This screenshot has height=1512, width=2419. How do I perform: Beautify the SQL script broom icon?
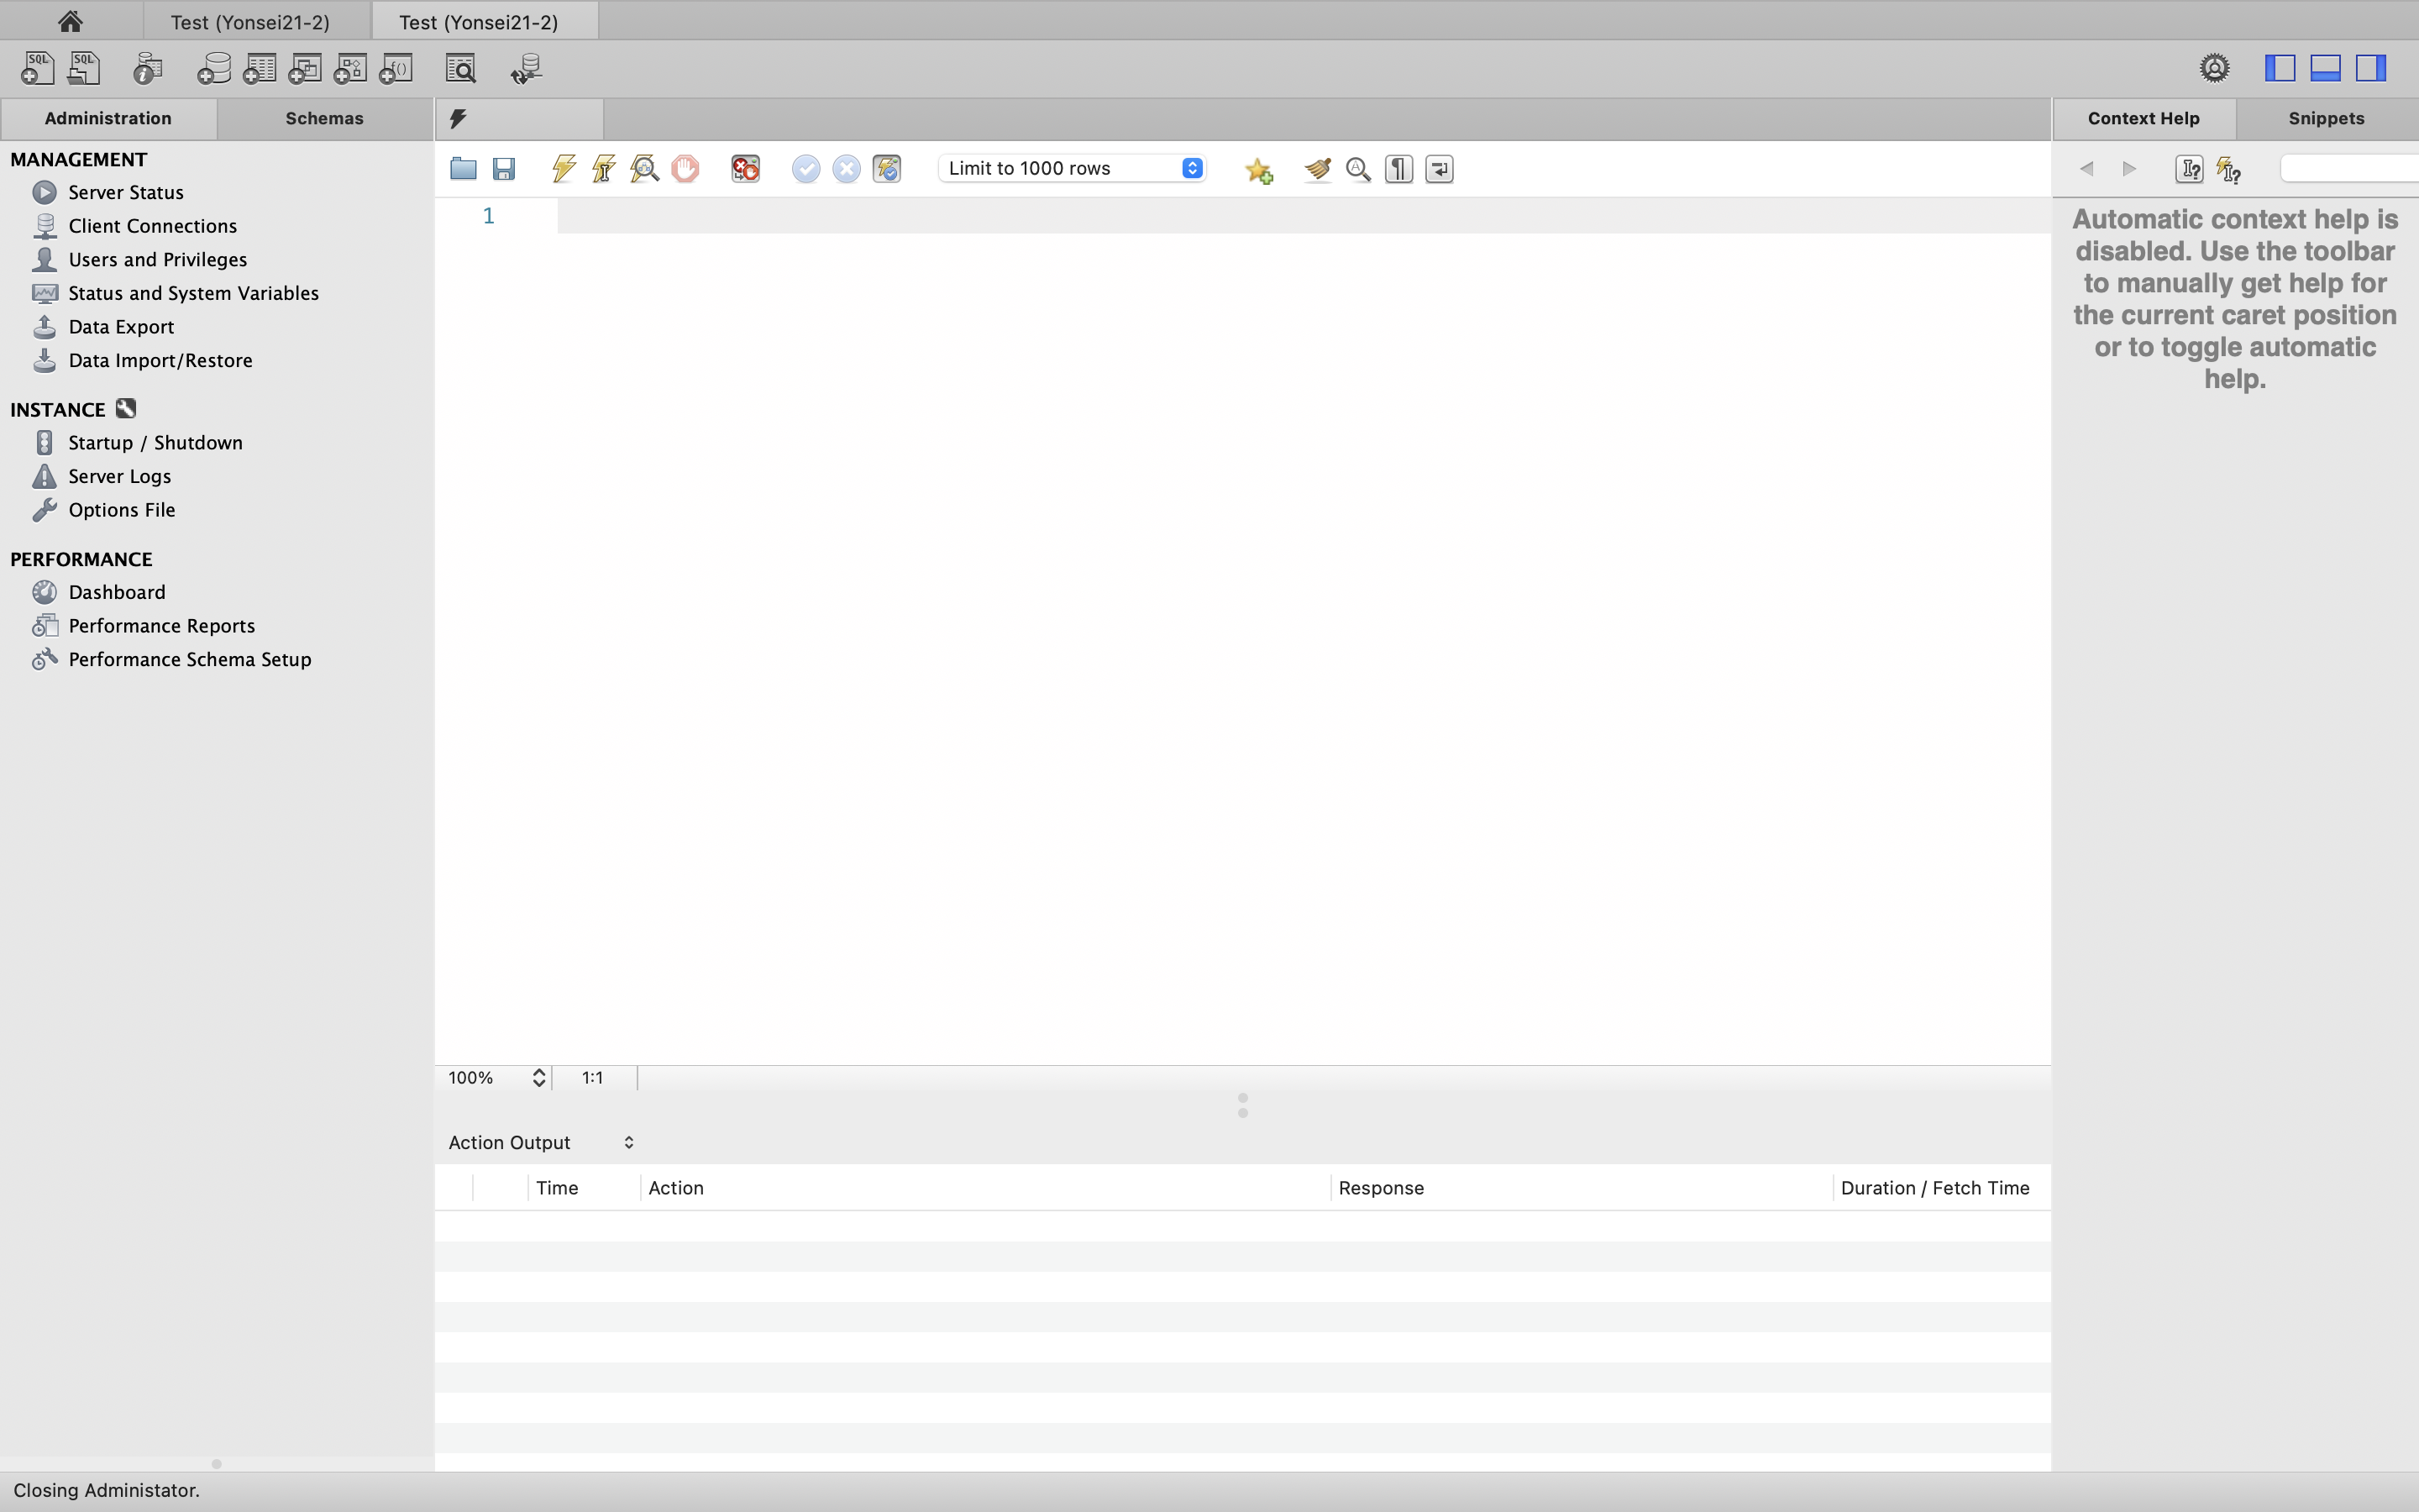pyautogui.click(x=1318, y=168)
